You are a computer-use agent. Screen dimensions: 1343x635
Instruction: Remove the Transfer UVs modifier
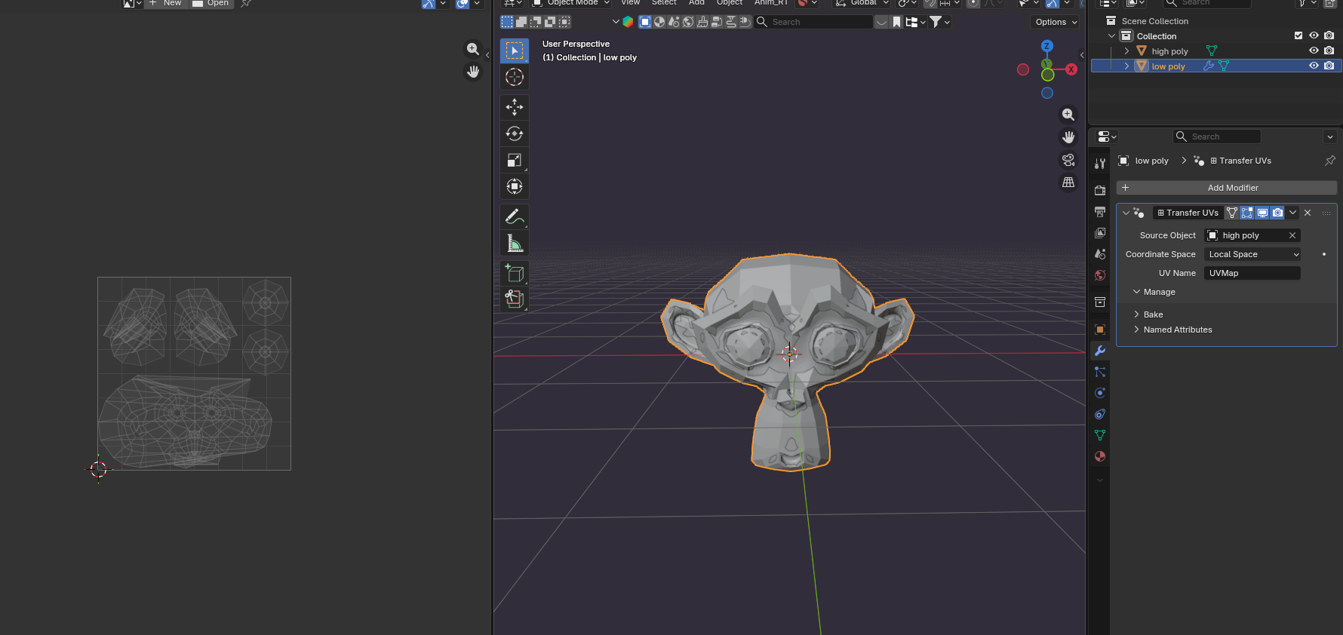point(1308,213)
